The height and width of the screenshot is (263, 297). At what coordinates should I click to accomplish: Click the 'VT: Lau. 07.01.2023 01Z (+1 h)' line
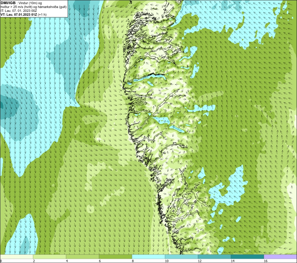click(23, 14)
